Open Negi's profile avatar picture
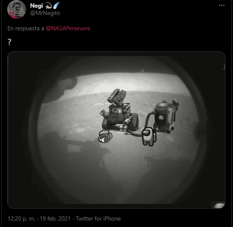This screenshot has width=233, height=227. [x=17, y=9]
